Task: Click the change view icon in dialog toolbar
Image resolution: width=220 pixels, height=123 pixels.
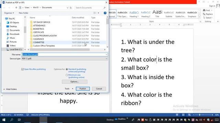Action: 95,13
